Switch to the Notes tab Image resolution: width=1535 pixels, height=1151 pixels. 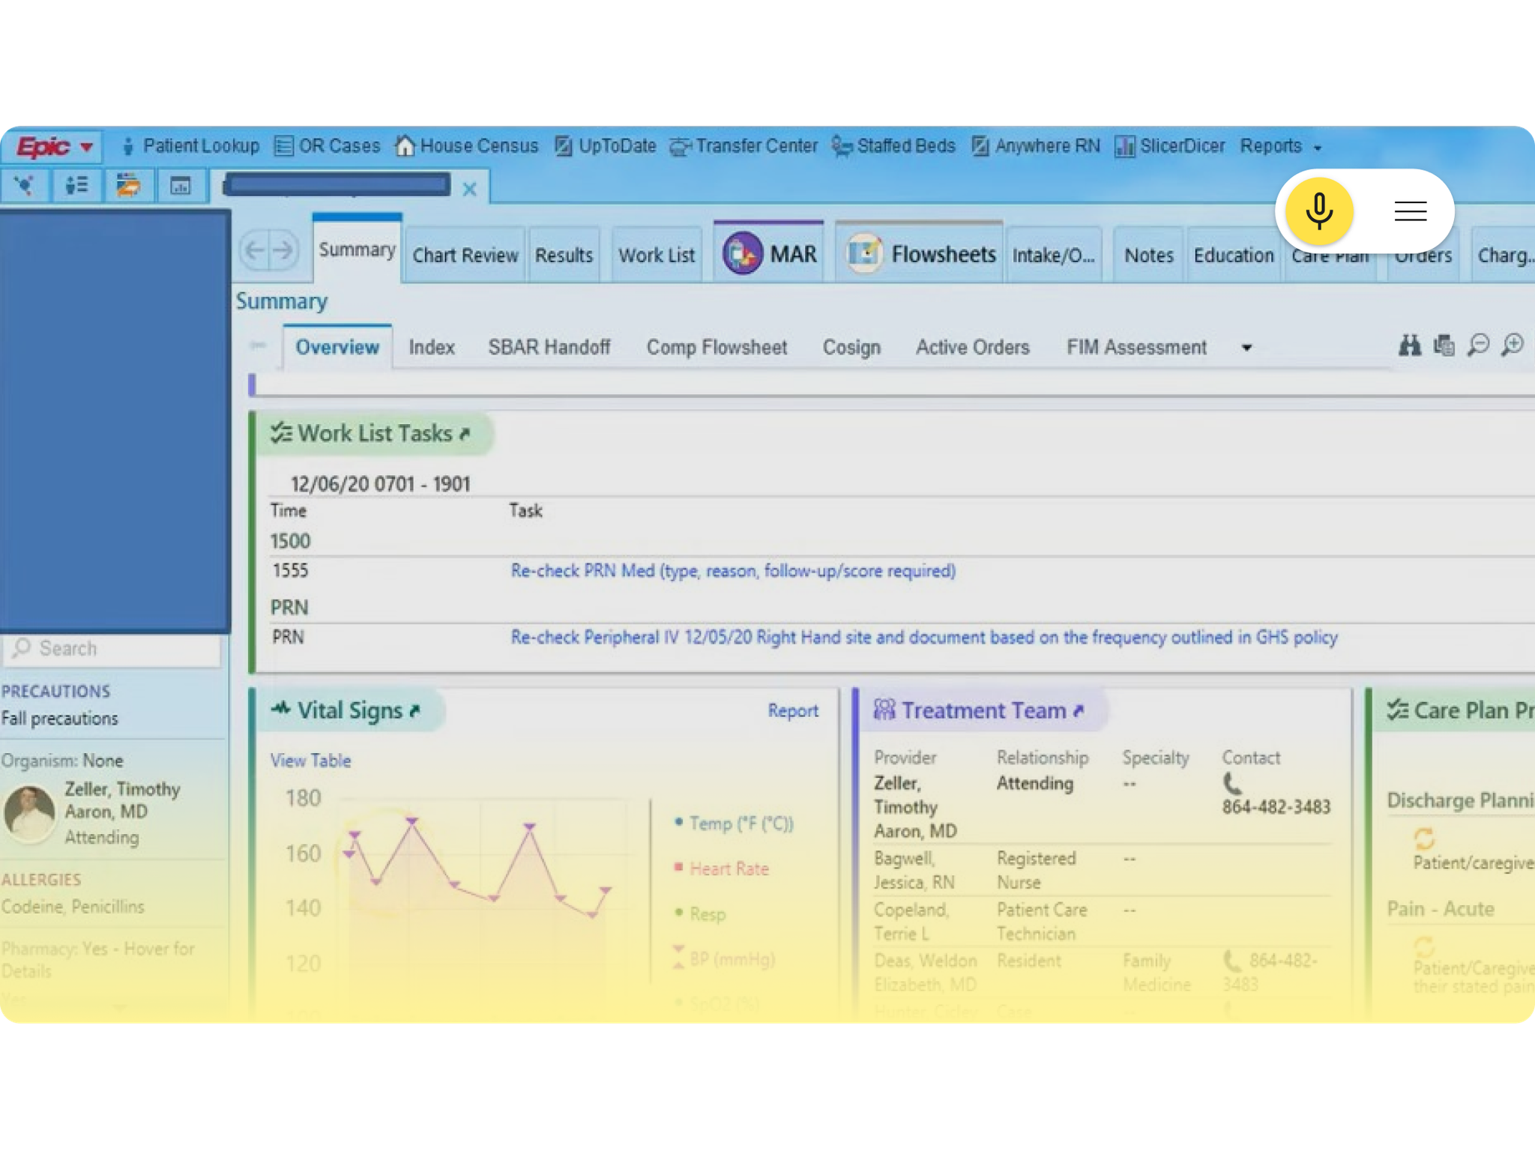pyautogui.click(x=1149, y=256)
